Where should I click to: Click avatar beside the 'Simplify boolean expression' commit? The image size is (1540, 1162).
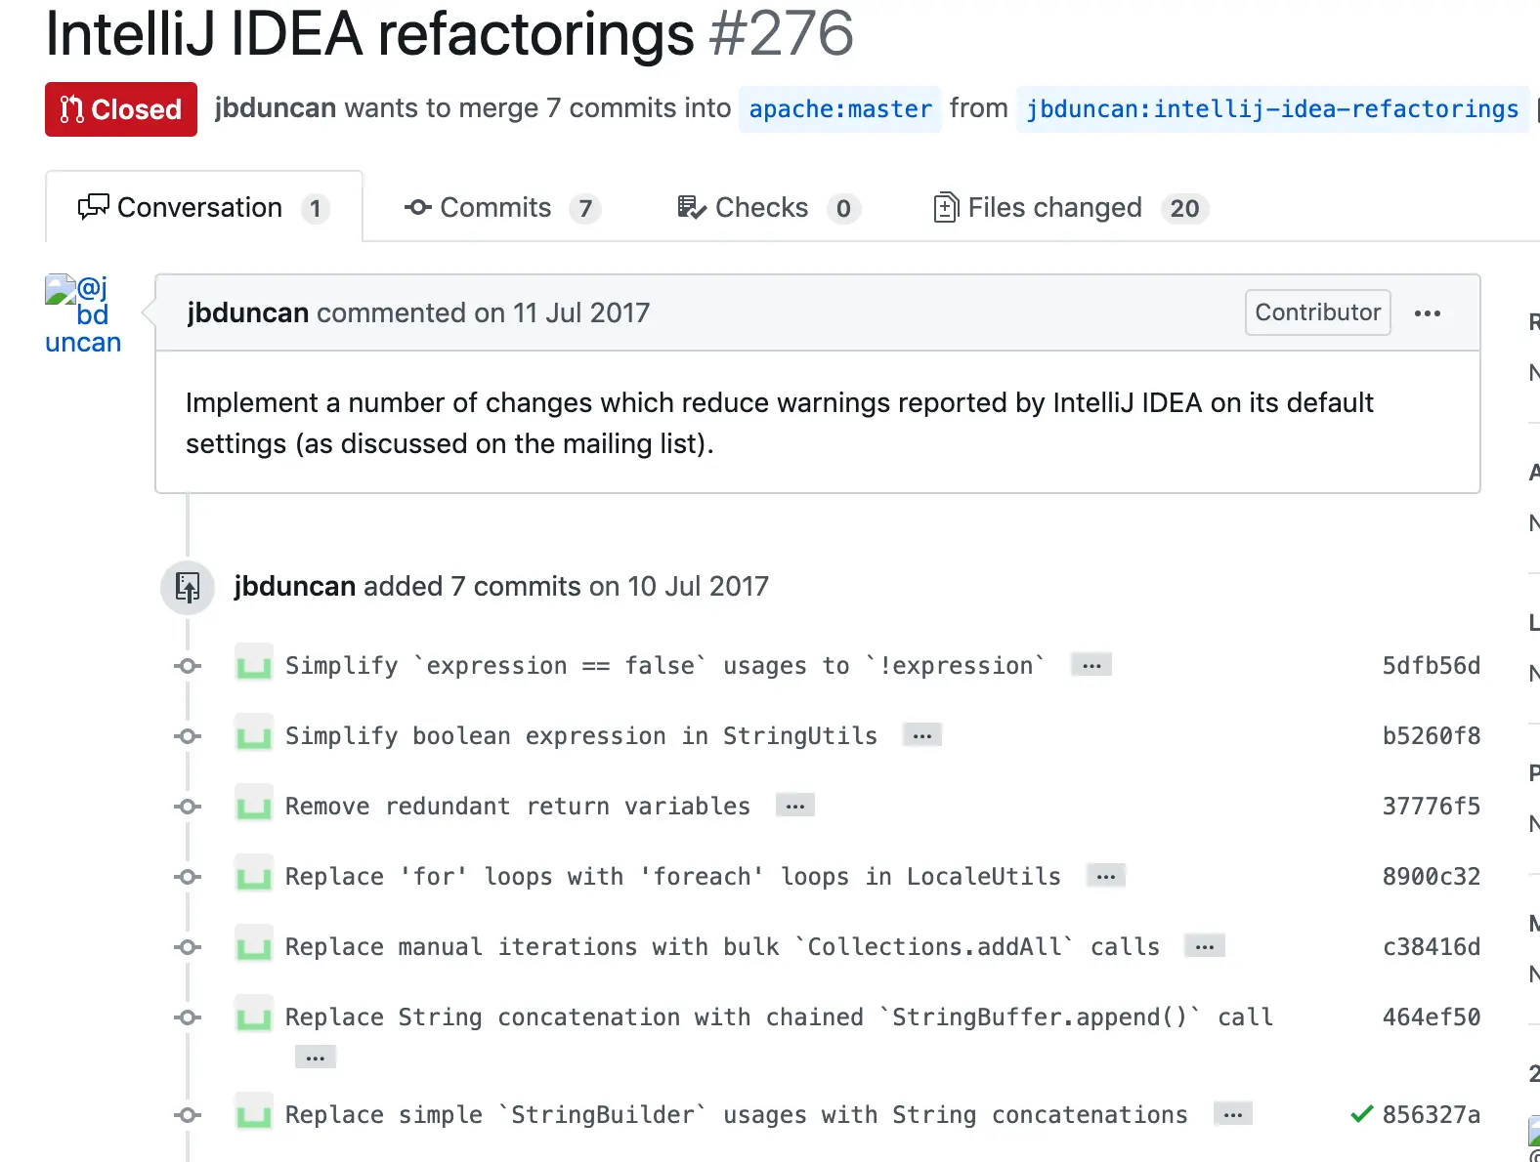click(254, 736)
